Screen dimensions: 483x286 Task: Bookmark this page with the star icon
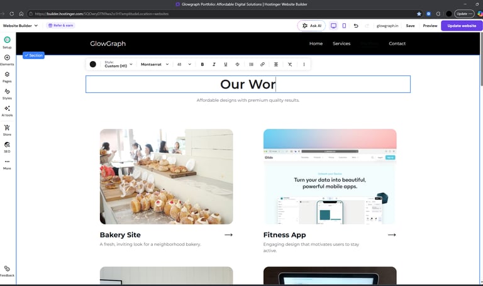(x=419, y=14)
